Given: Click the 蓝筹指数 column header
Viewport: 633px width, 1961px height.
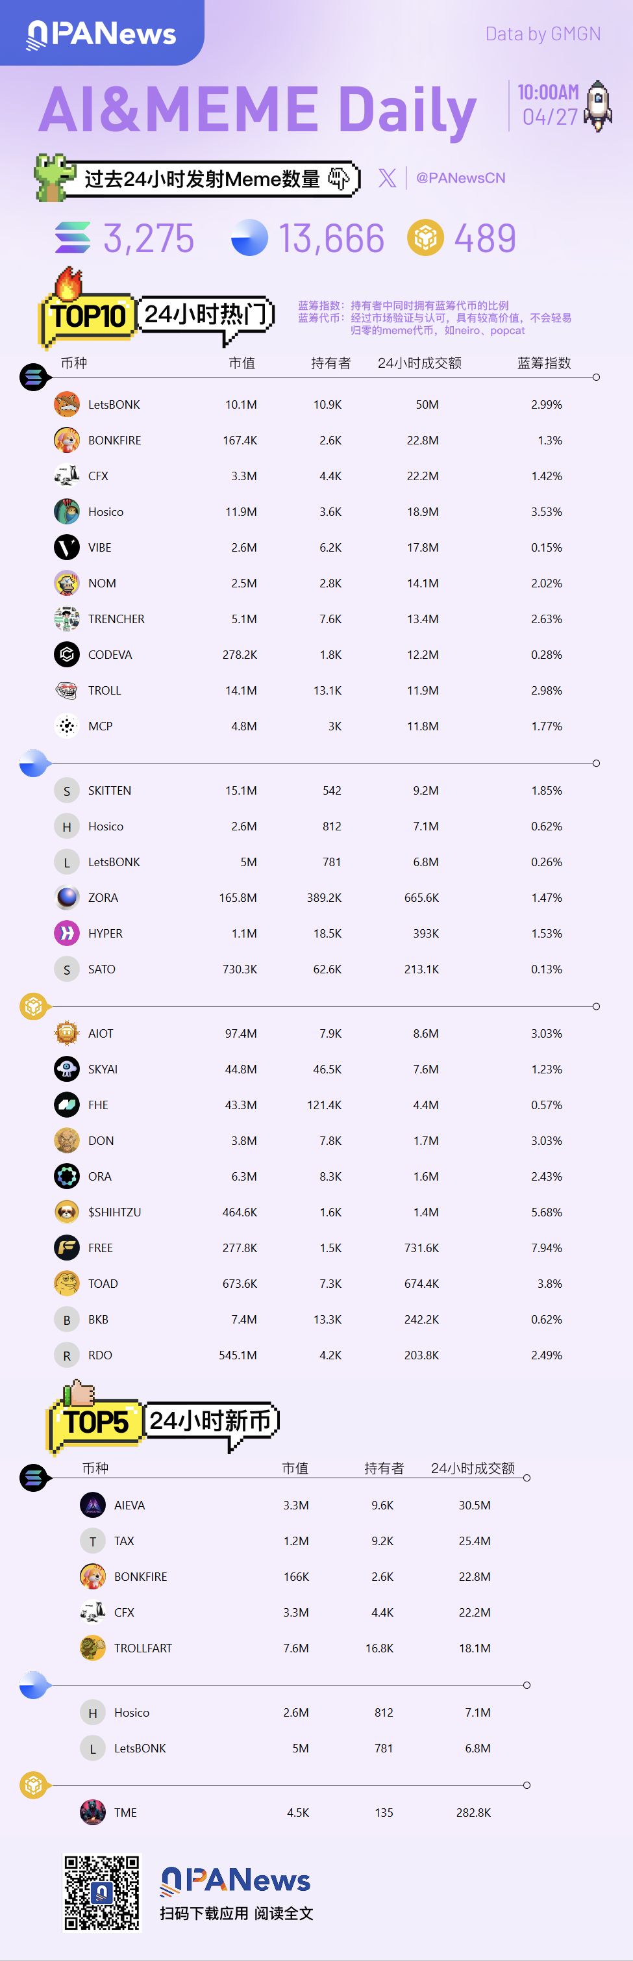Looking at the screenshot, I should (x=544, y=363).
